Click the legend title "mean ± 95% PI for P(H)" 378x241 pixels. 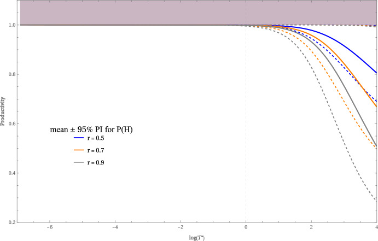coord(91,130)
